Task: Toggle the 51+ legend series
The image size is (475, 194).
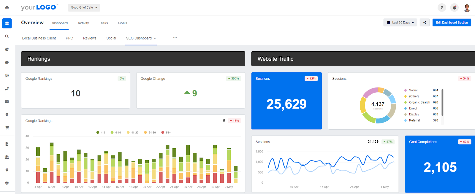Action: pyautogui.click(x=166, y=133)
